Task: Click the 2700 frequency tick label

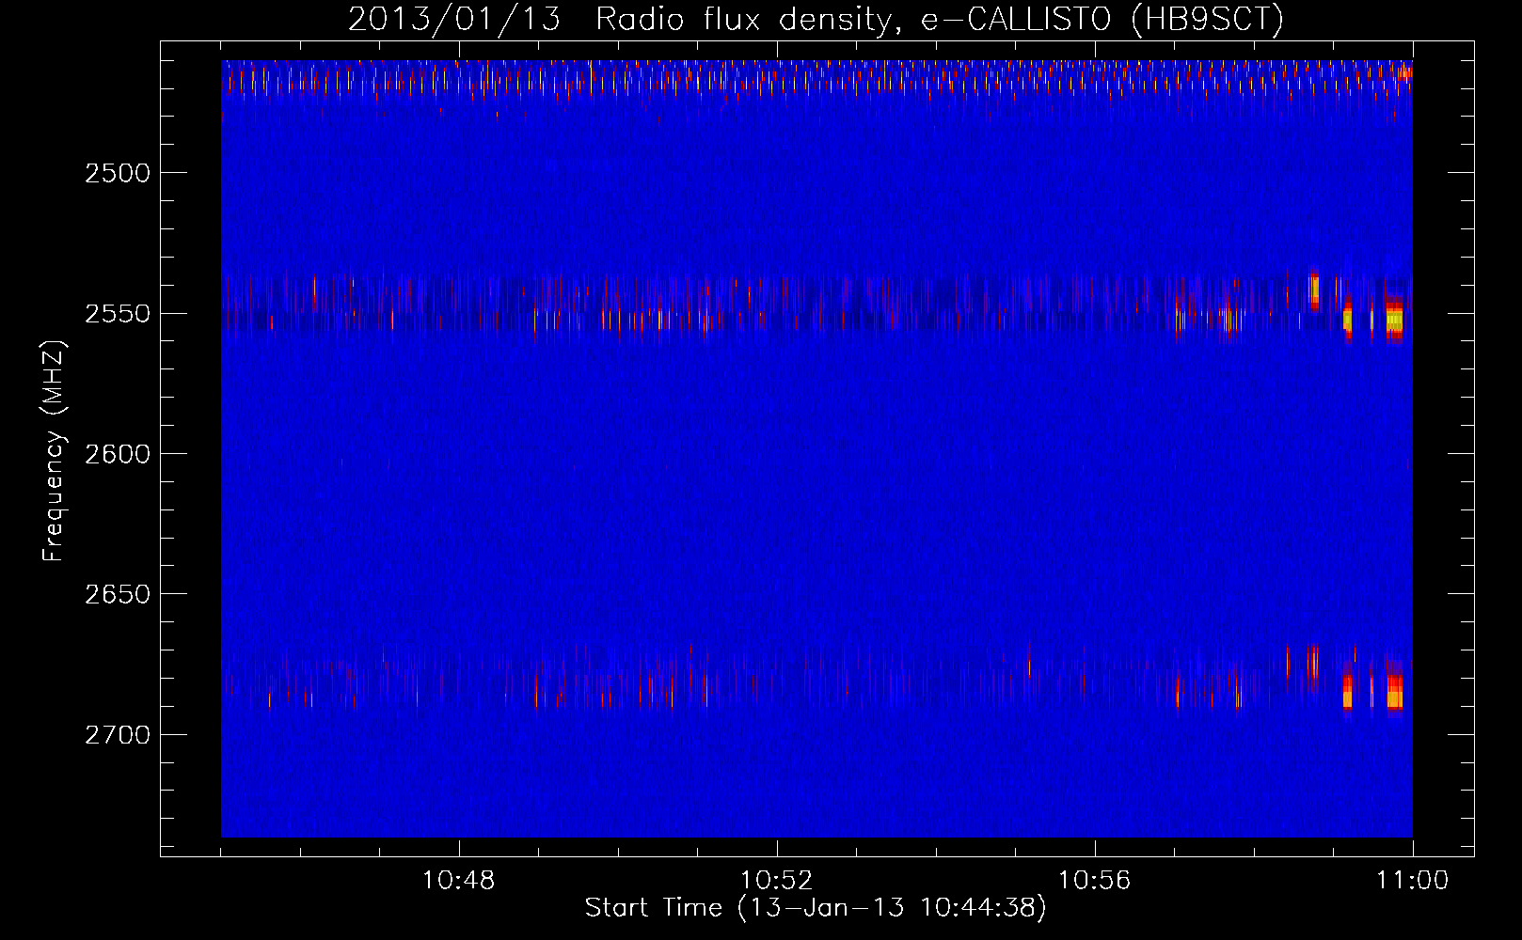Action: [x=117, y=735]
